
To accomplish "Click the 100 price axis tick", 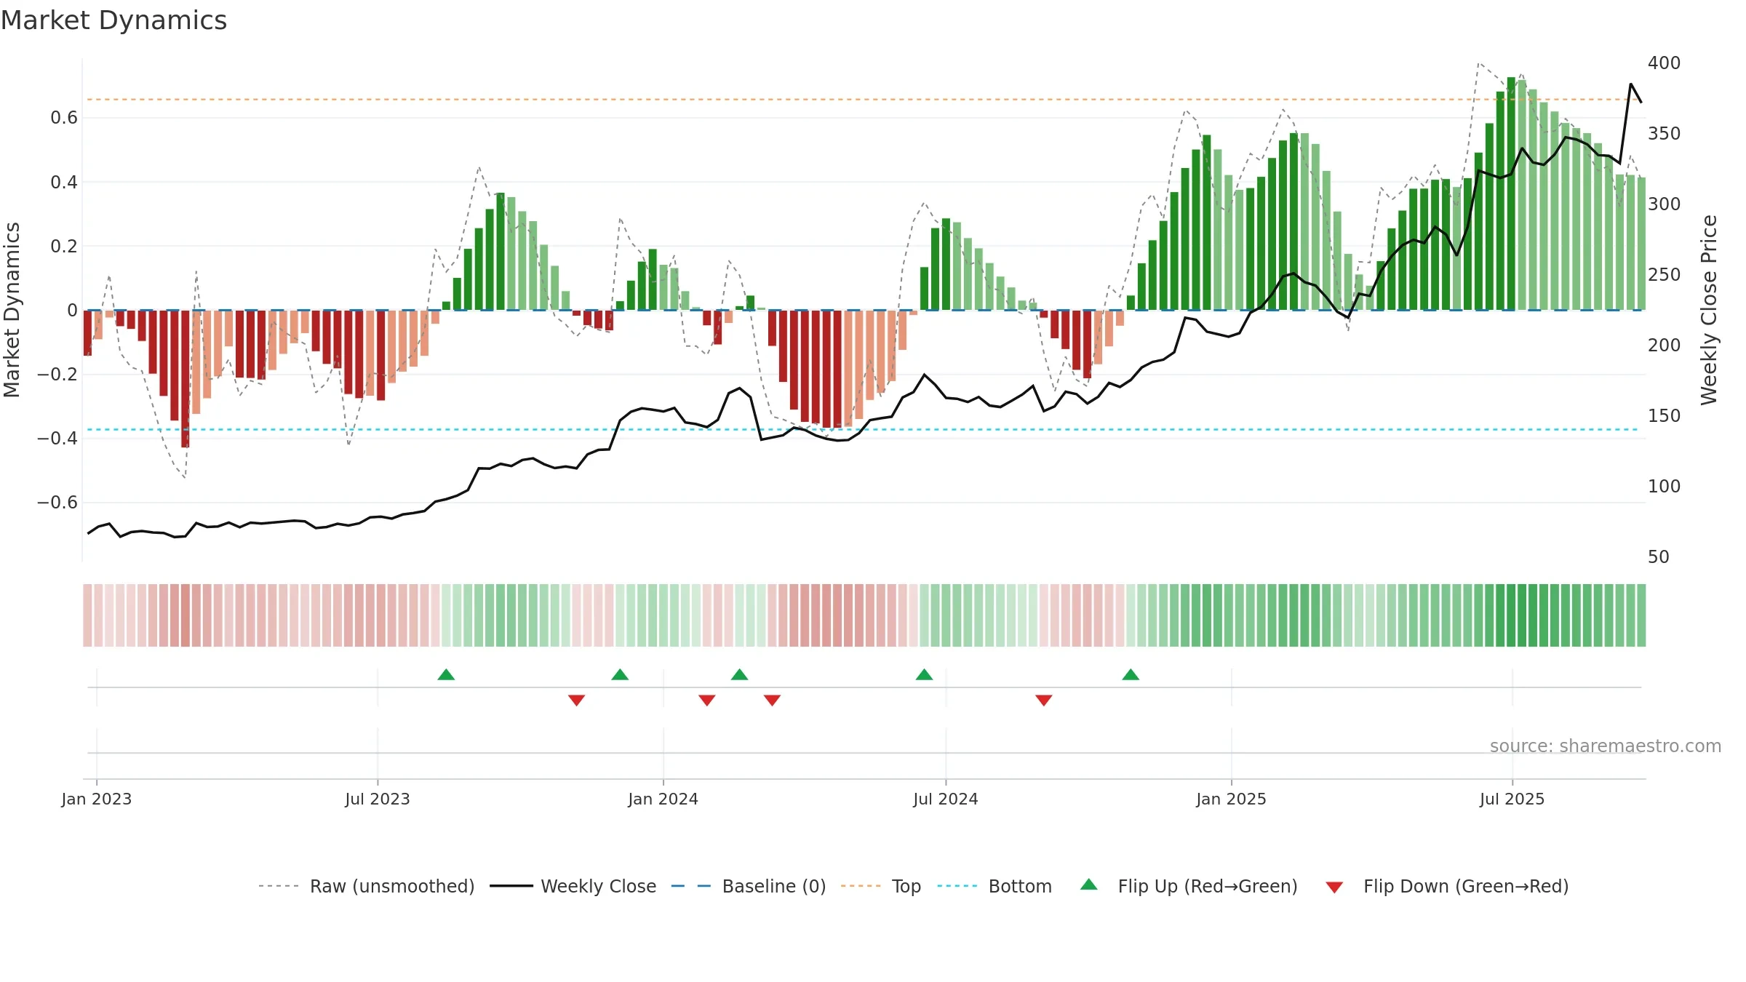I will [1664, 487].
